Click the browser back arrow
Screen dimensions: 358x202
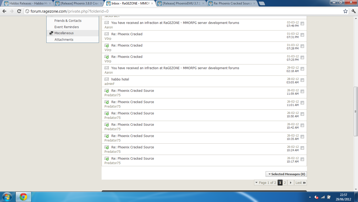[x=4, y=11]
